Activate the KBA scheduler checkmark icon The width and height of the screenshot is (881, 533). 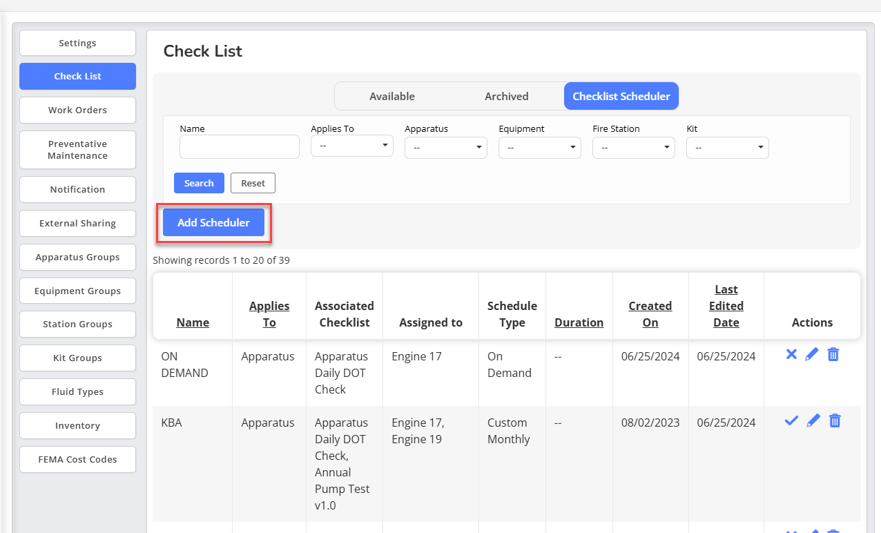792,420
